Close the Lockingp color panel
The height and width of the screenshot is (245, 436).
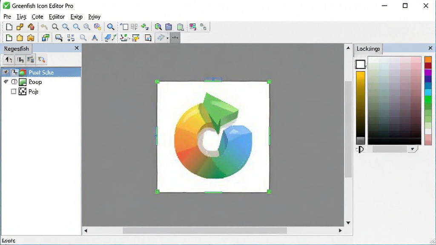coord(430,48)
